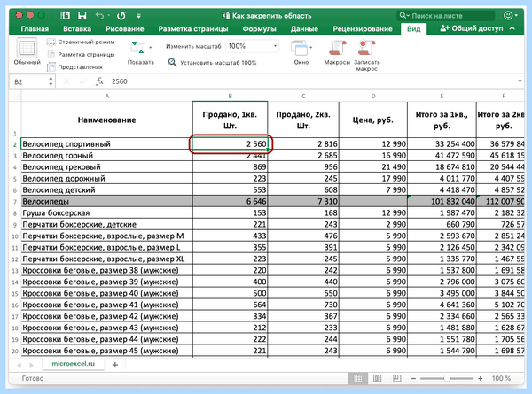Click the Cancel X icon in formula bar

[x=66, y=81]
